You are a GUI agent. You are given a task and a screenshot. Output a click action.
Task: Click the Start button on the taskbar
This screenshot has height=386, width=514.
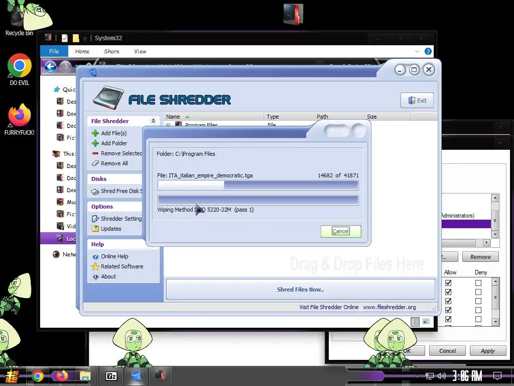point(12,376)
